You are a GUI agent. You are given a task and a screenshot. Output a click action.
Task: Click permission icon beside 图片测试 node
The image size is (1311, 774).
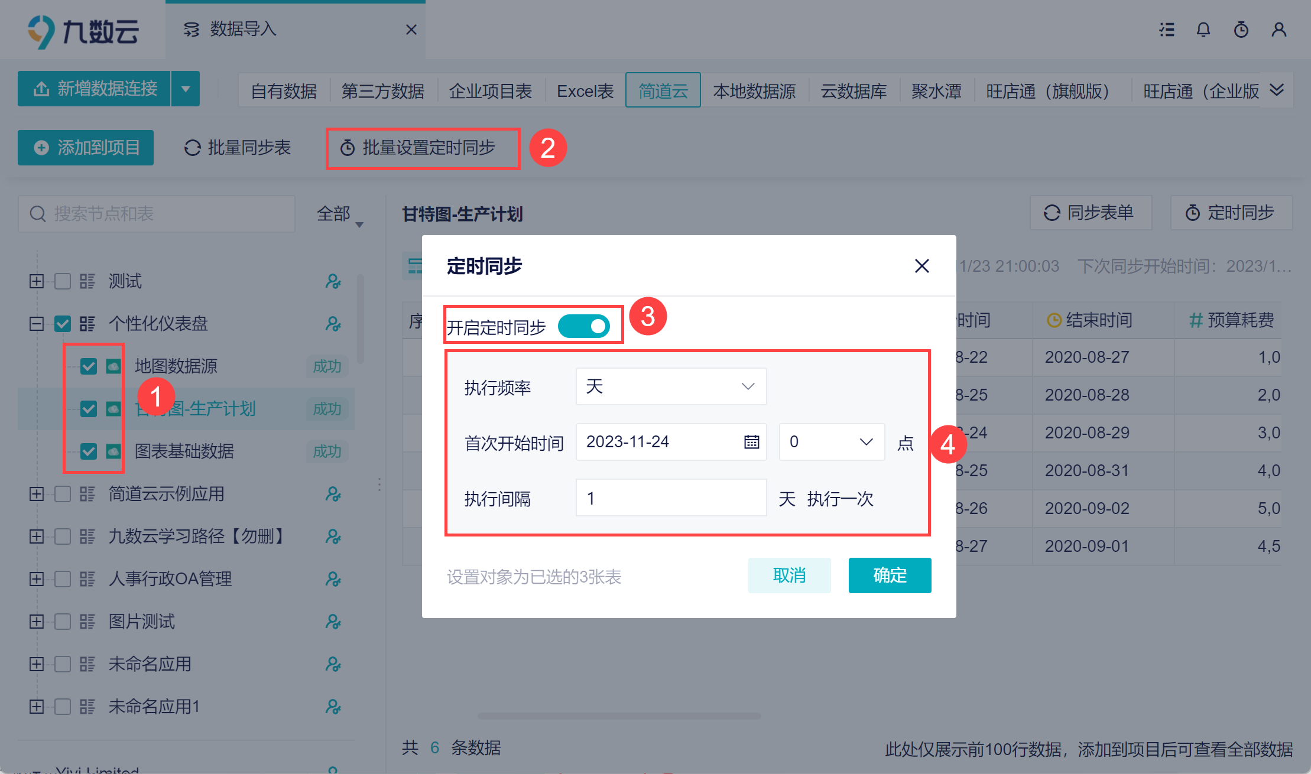tap(333, 622)
